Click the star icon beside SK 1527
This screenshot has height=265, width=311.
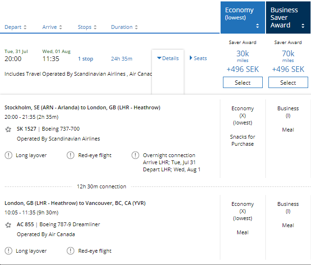(8, 129)
